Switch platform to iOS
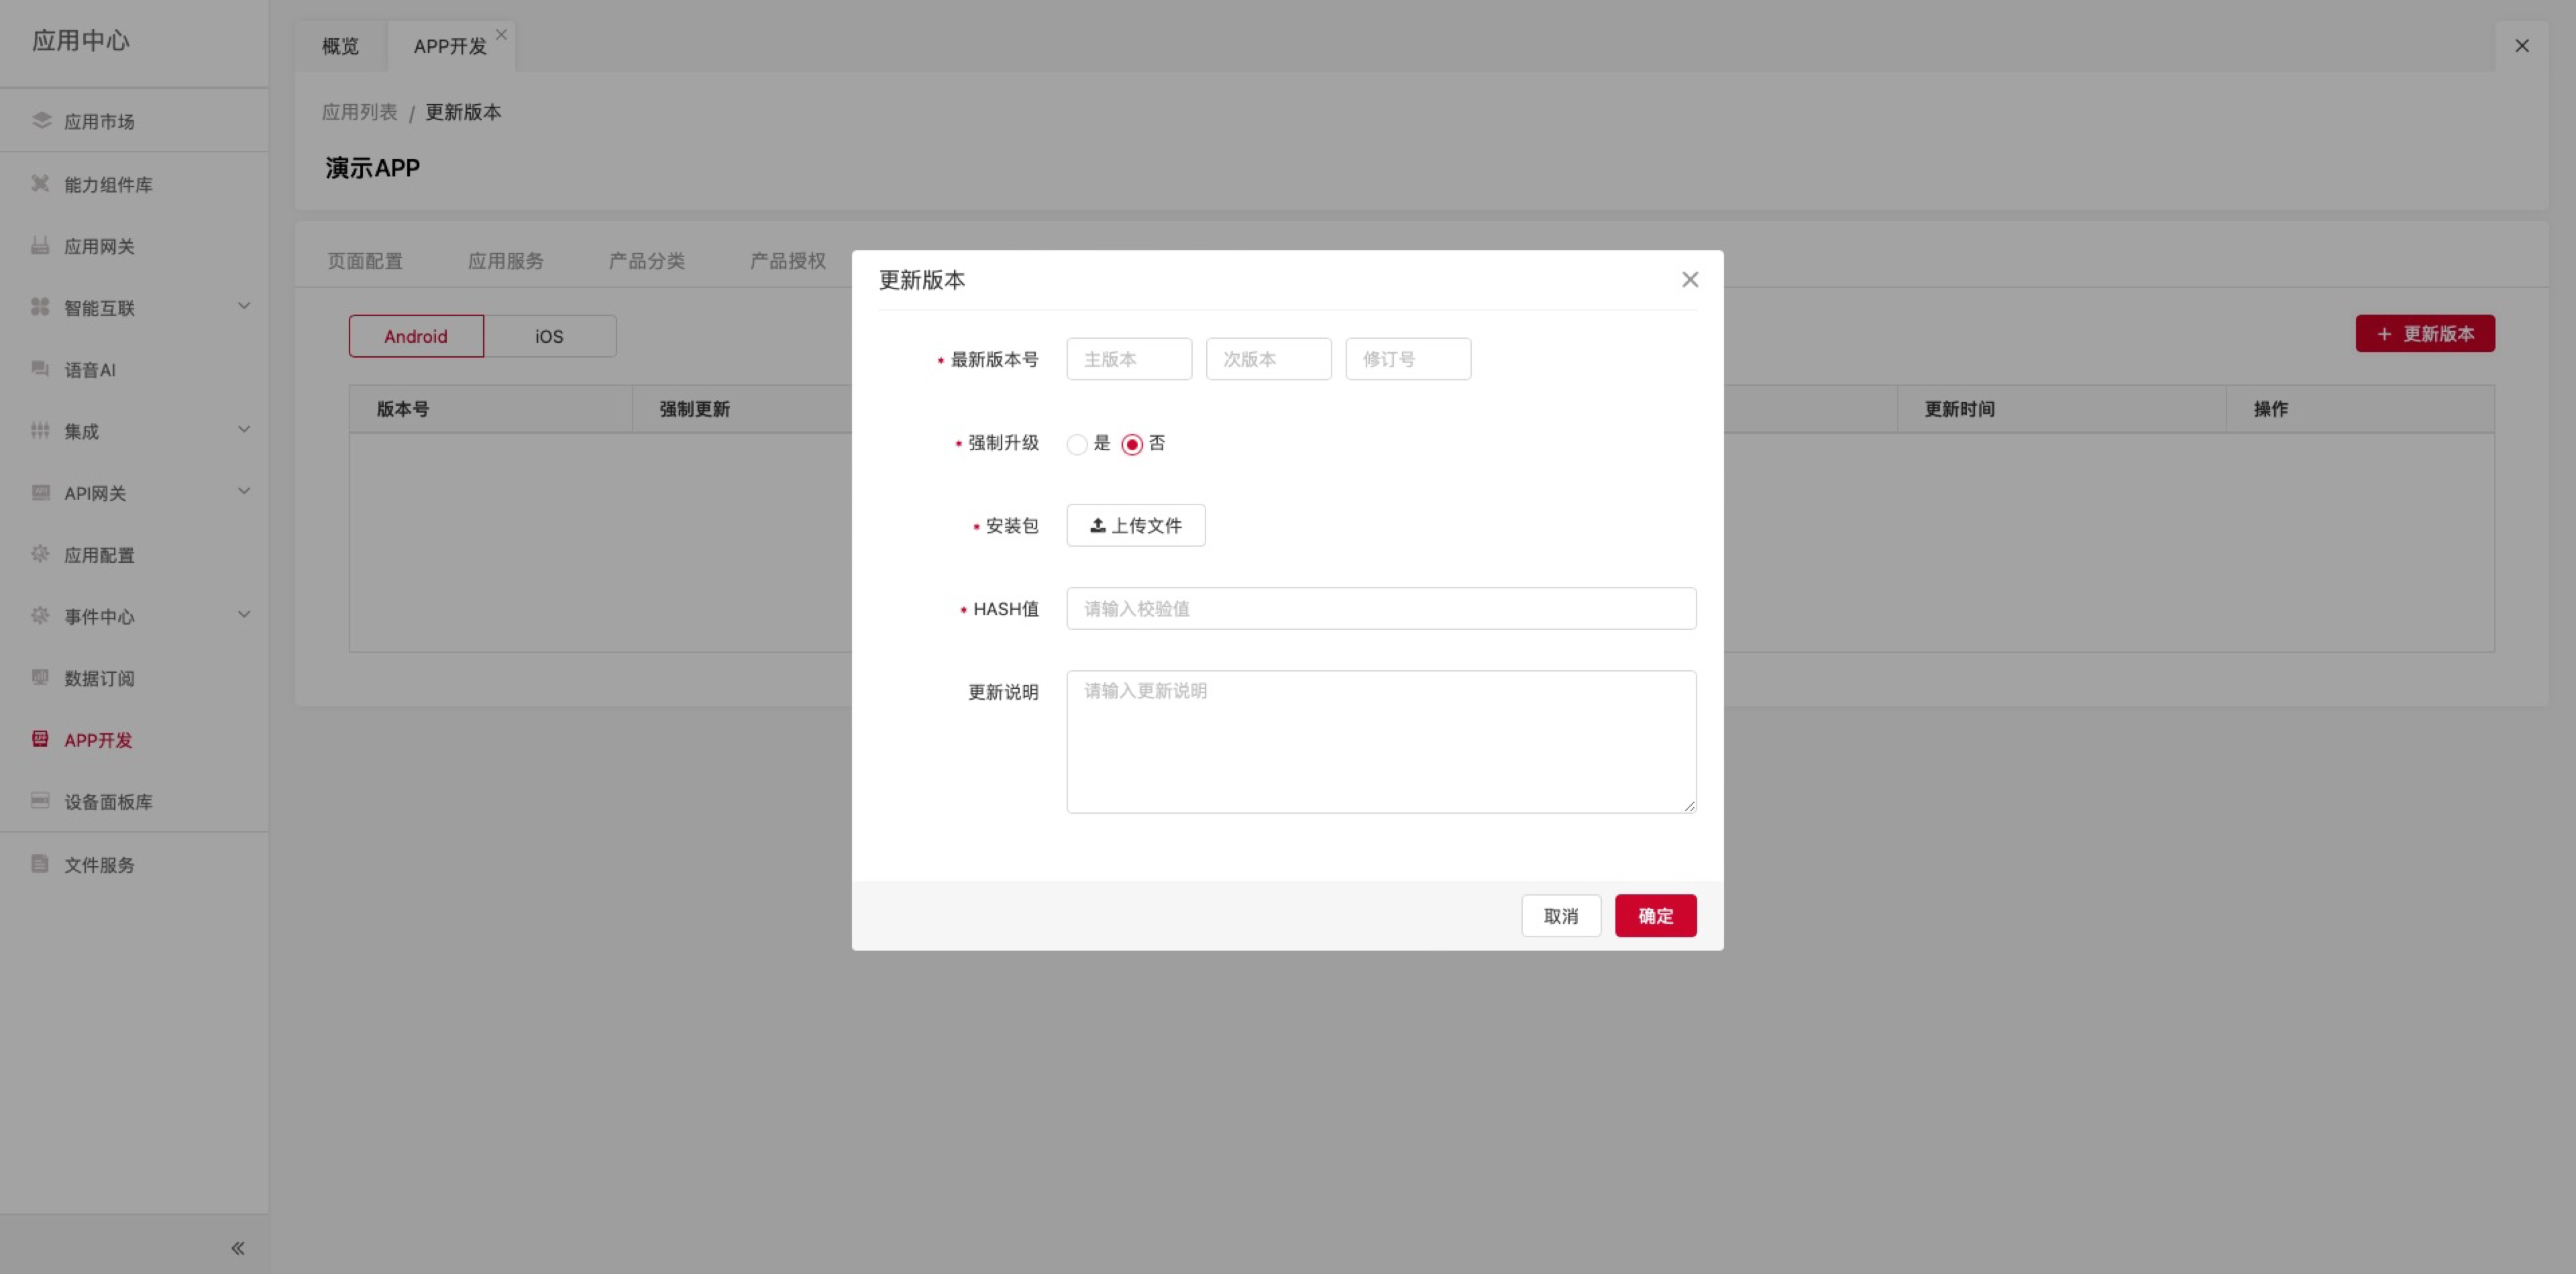This screenshot has height=1274, width=2576. point(549,336)
